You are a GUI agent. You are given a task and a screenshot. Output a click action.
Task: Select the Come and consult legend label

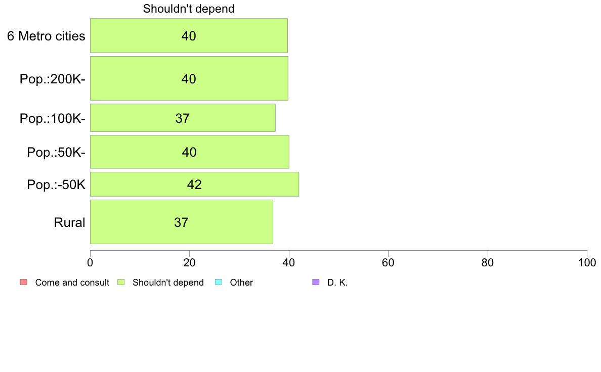coord(72,283)
